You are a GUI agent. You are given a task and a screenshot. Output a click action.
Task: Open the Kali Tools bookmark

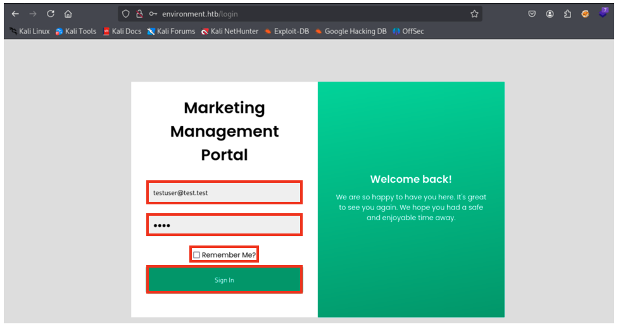76,31
